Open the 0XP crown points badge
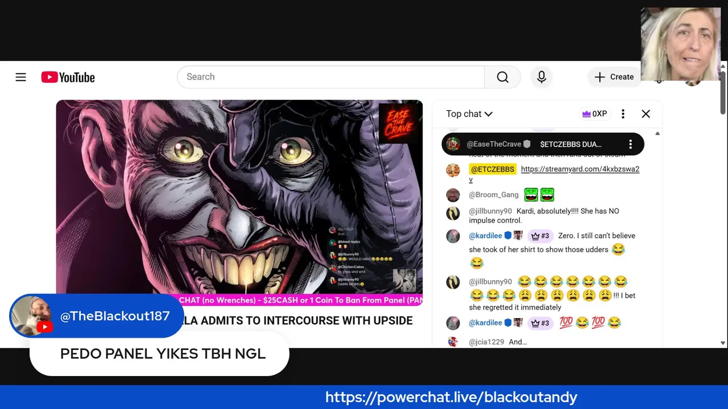The width and height of the screenshot is (728, 409). [594, 114]
